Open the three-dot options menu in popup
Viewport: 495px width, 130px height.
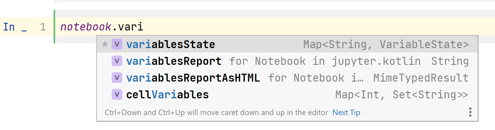click(470, 112)
